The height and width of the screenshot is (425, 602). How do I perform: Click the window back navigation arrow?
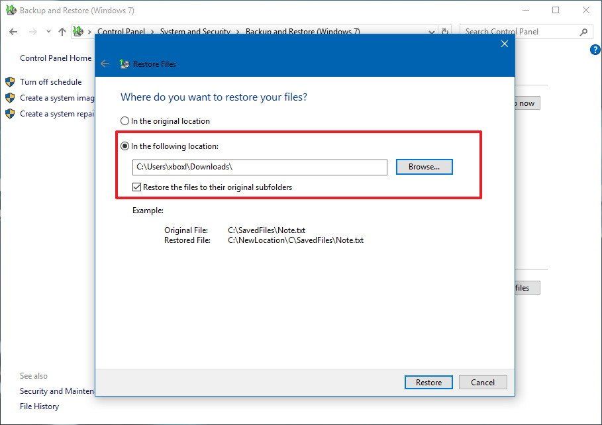[x=13, y=31]
